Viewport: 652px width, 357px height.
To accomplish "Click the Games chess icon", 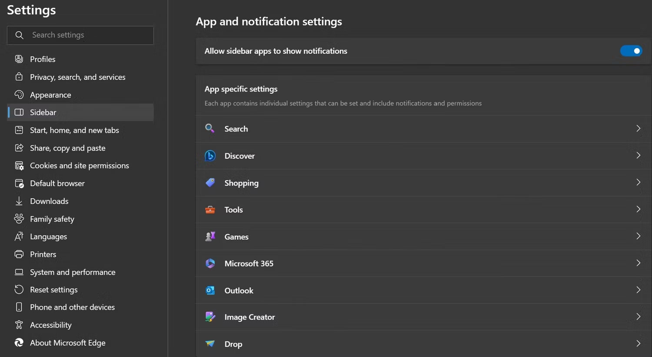I will coord(210,236).
